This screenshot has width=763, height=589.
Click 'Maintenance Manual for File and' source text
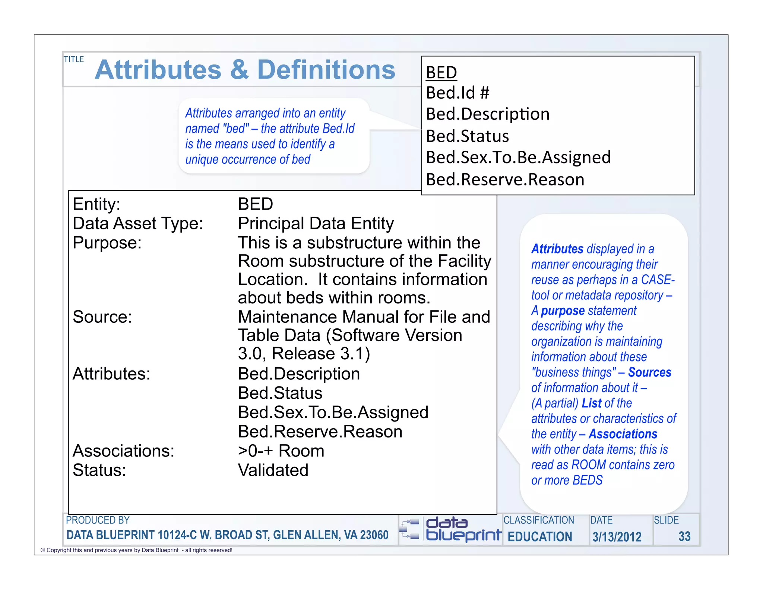(364, 317)
